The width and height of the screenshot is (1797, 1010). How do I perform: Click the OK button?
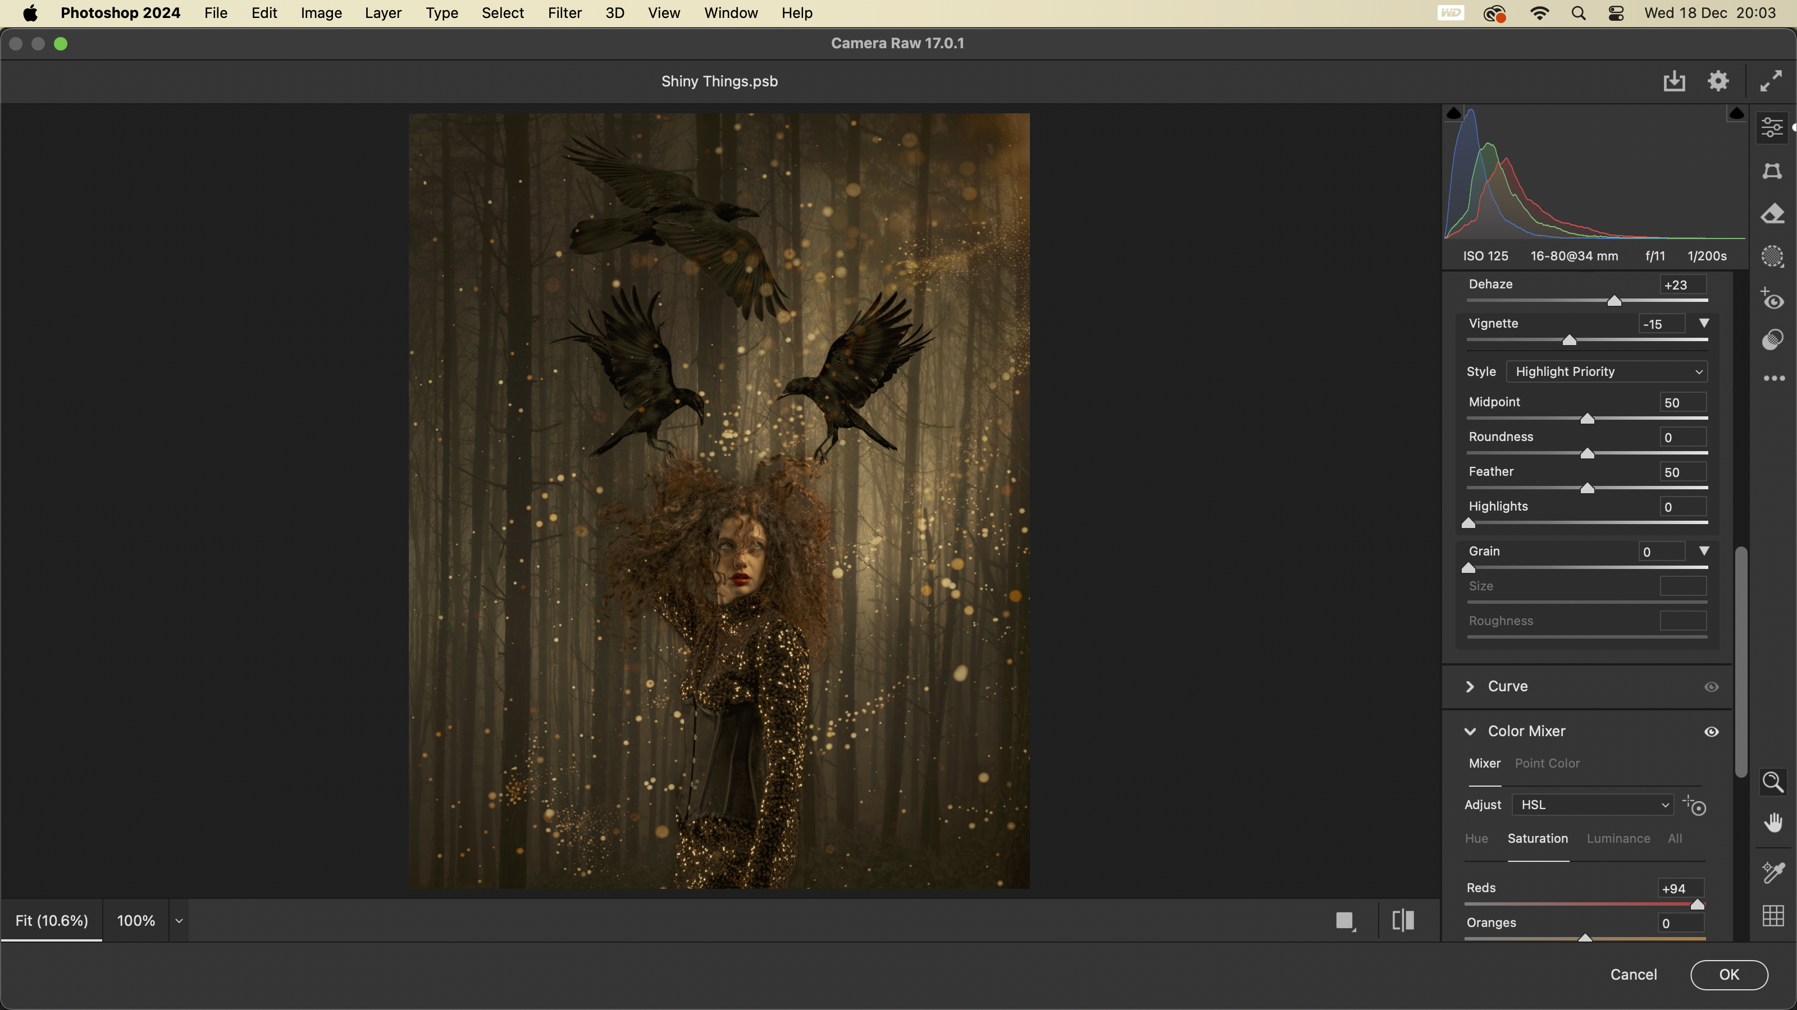[1728, 975]
